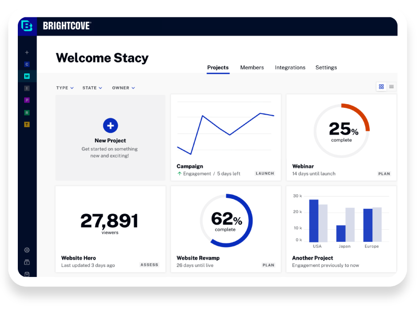Switch to grid view

381,86
